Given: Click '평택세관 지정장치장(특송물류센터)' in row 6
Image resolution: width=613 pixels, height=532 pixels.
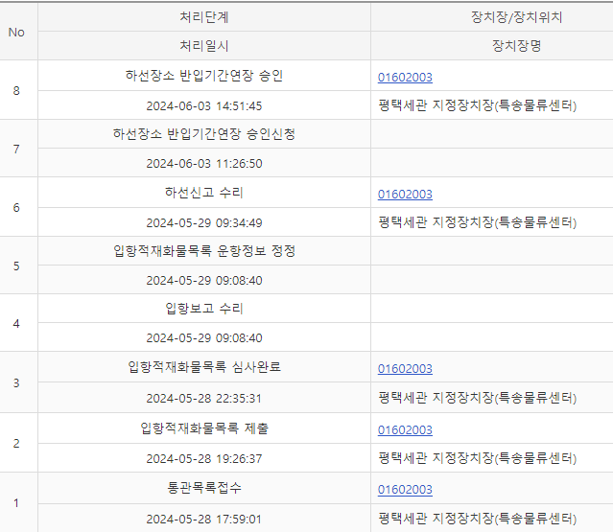Looking at the screenshot, I should point(478,222).
